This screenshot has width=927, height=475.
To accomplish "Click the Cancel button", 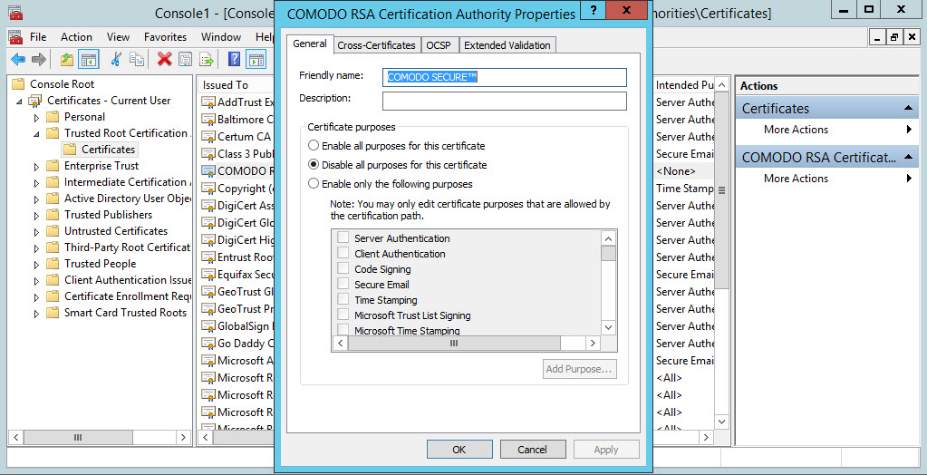I will pyautogui.click(x=533, y=450).
